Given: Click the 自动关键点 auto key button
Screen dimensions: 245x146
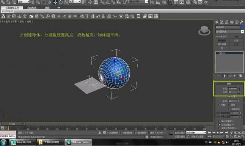Looking at the screenshot, I should [180, 133].
